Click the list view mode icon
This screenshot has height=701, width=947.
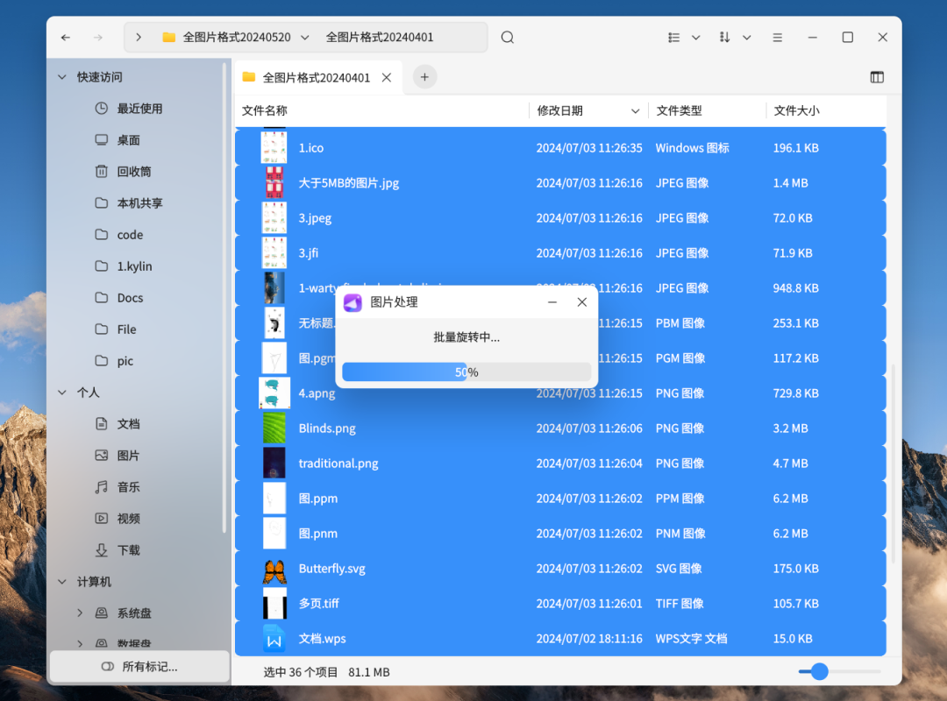(674, 38)
